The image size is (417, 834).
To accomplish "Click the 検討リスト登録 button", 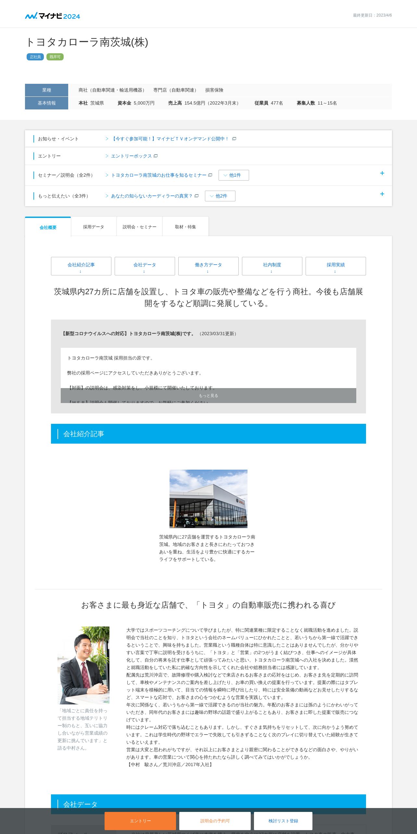I will click(283, 821).
